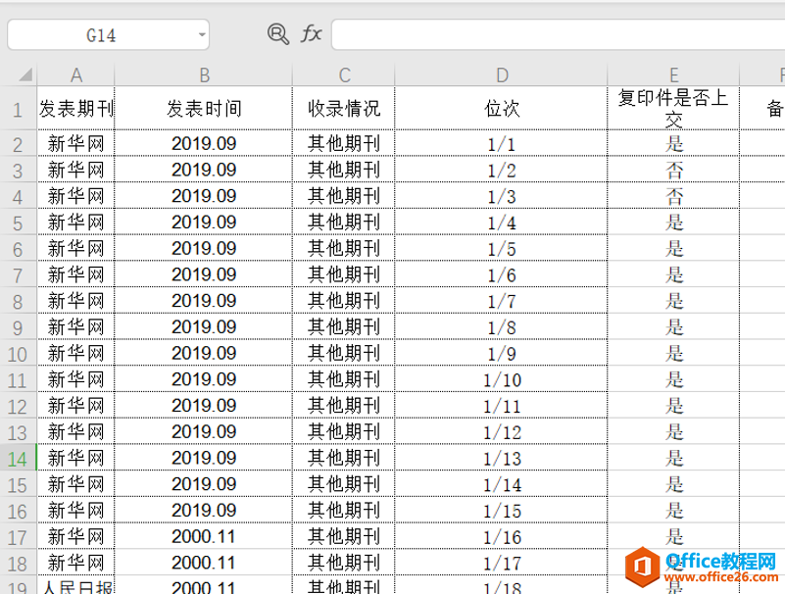Click the header cell 发表时间
This screenshot has width=785, height=594.
(x=204, y=108)
